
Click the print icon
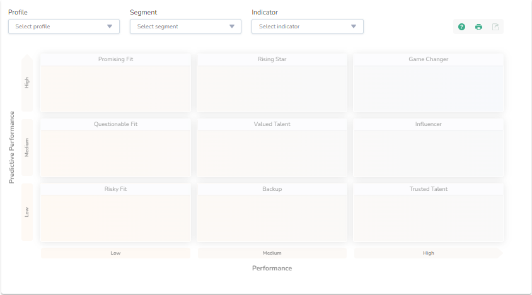478,26
